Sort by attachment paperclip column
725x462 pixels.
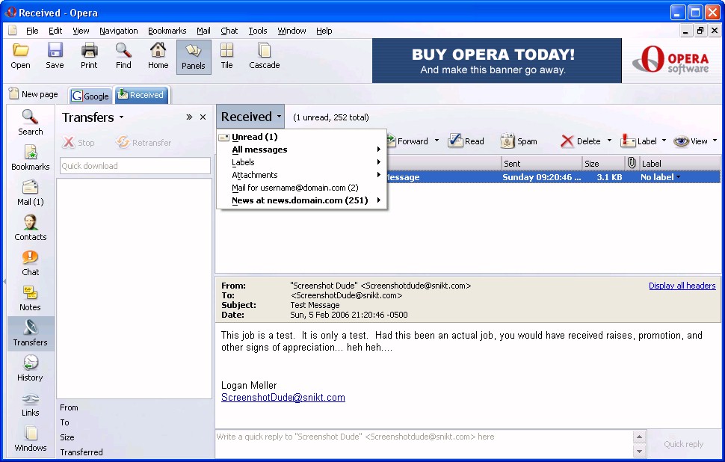[x=632, y=163]
